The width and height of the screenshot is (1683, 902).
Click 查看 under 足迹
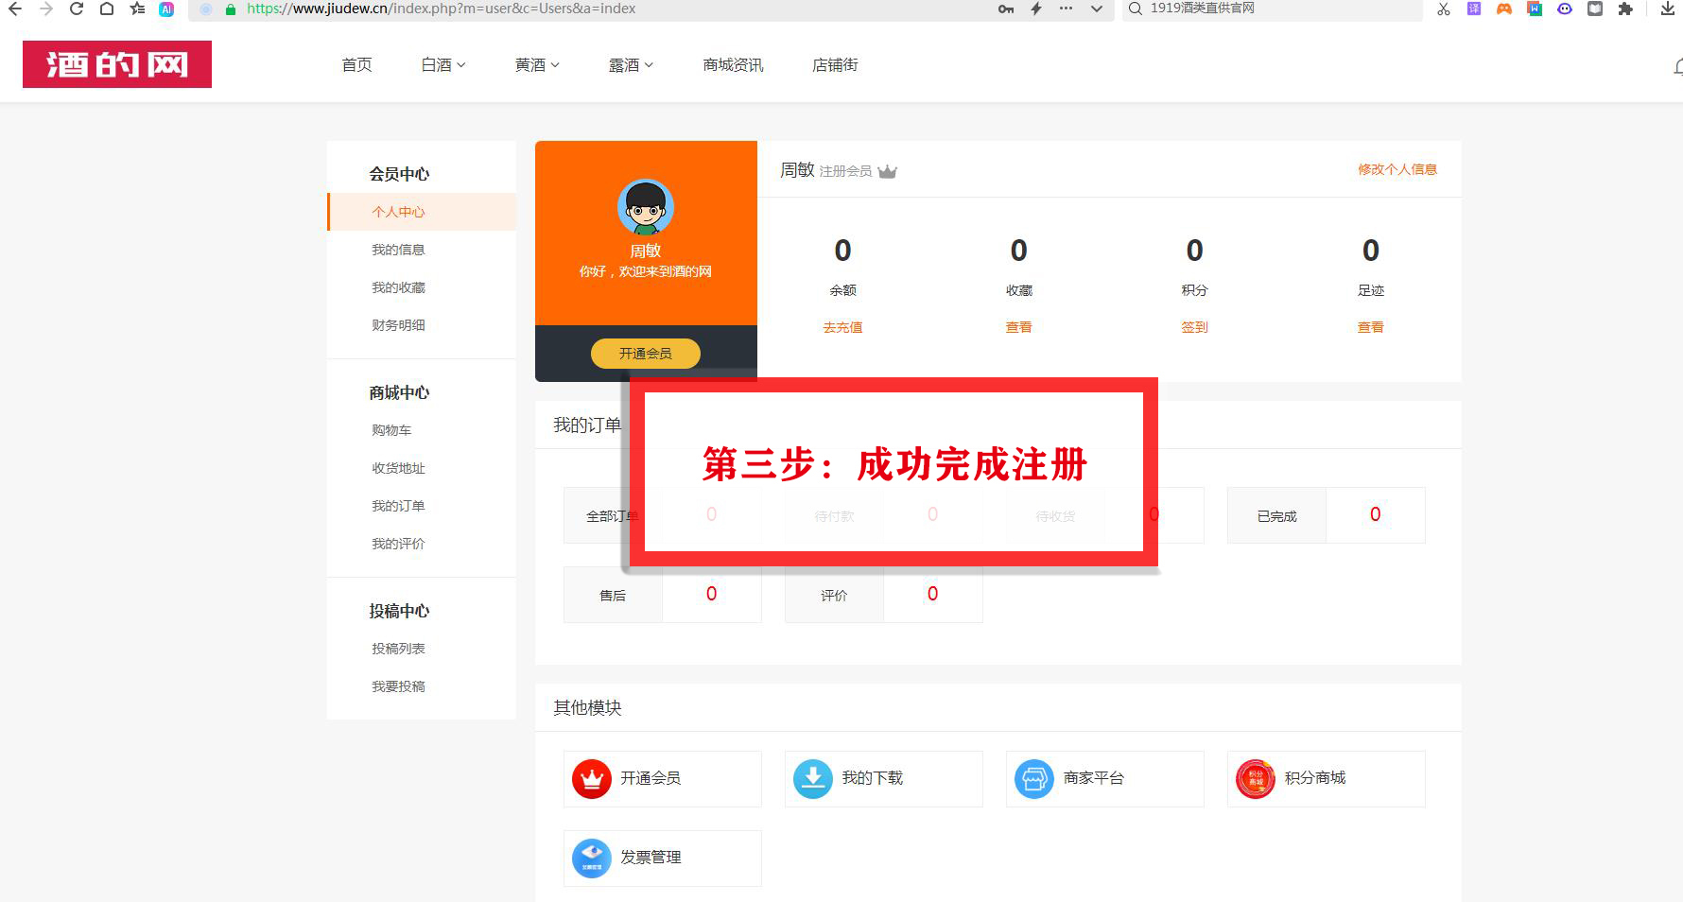(x=1371, y=327)
